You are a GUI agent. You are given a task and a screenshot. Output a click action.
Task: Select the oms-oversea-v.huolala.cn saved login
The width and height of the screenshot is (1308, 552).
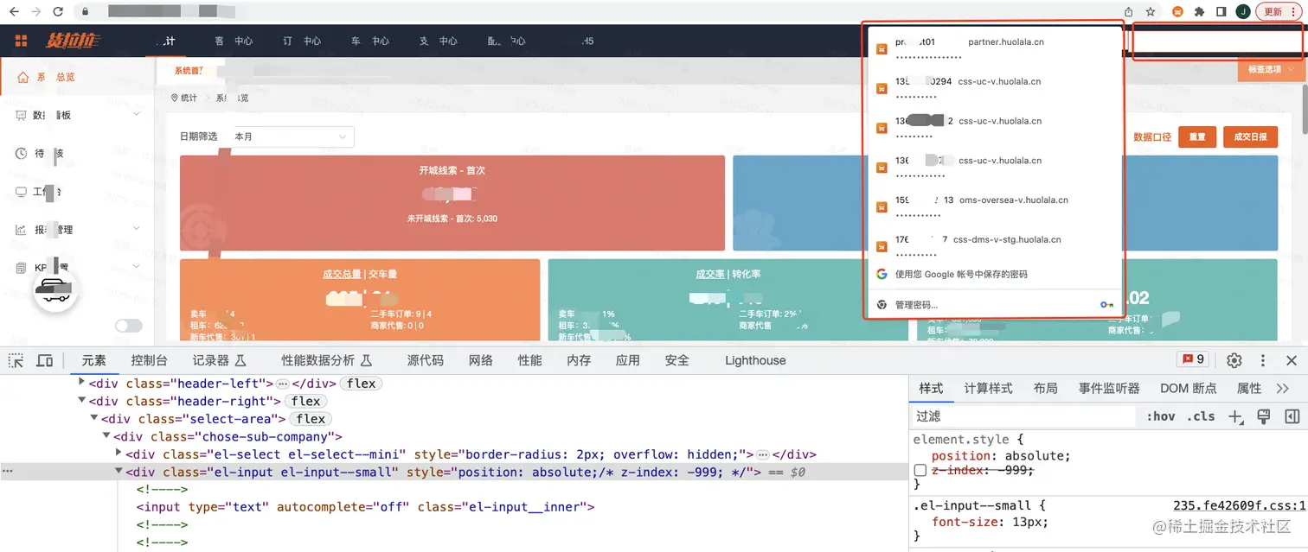click(995, 206)
